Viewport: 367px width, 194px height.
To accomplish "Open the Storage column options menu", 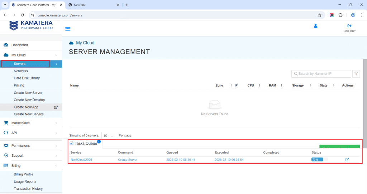I will pyautogui.click(x=310, y=86).
